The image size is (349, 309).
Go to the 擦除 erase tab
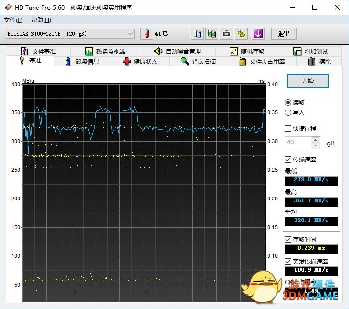[319, 62]
